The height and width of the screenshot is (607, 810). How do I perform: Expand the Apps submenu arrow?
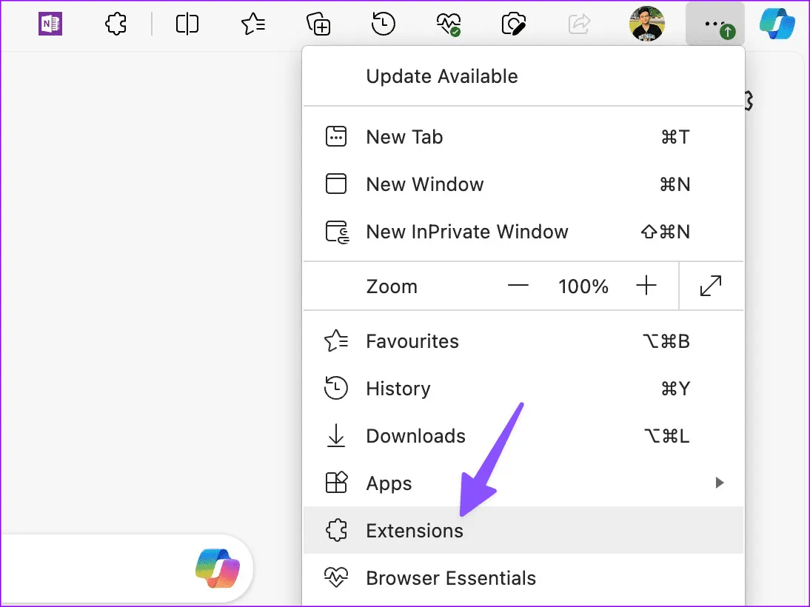(718, 483)
